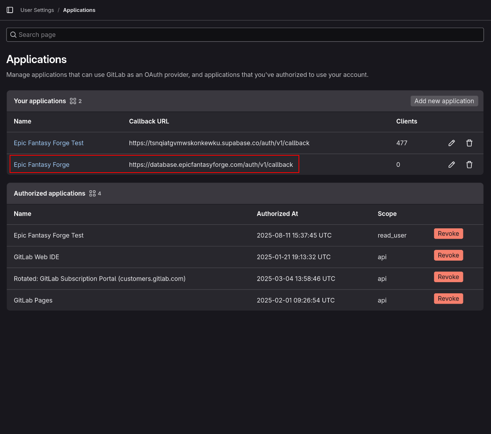
Task: Edit Epic Fantasy Forge Test with the pencil icon
Action: 451,143
